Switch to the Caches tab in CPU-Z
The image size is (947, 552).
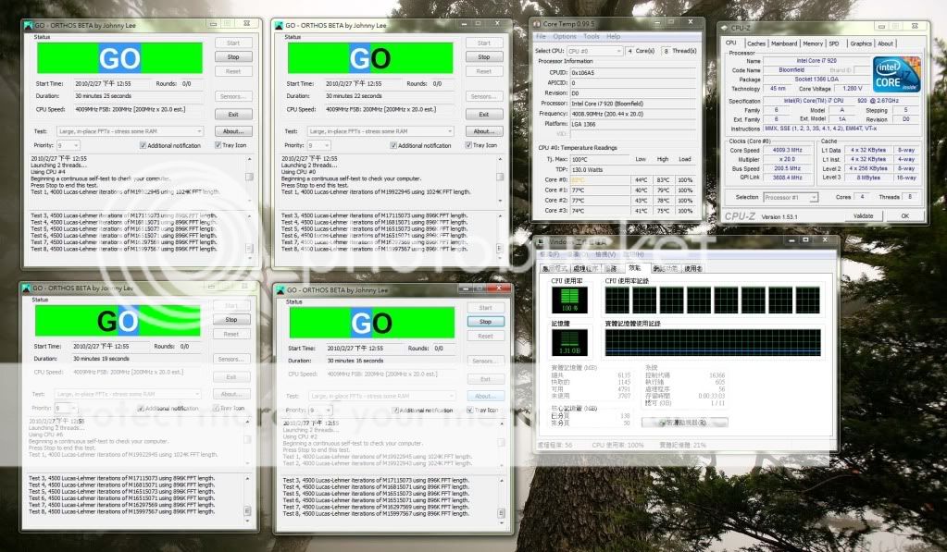tap(755, 43)
